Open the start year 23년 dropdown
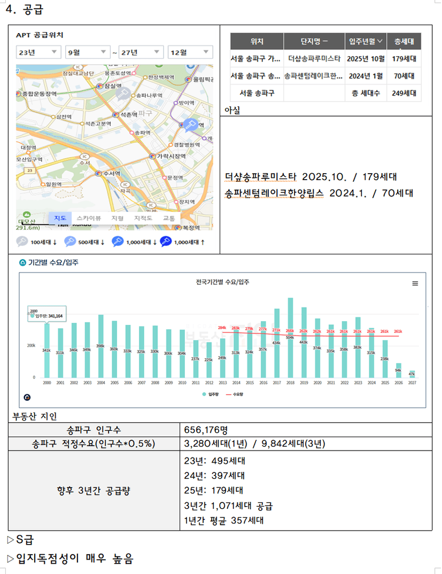The width and height of the screenshot is (442, 574). click(x=38, y=52)
